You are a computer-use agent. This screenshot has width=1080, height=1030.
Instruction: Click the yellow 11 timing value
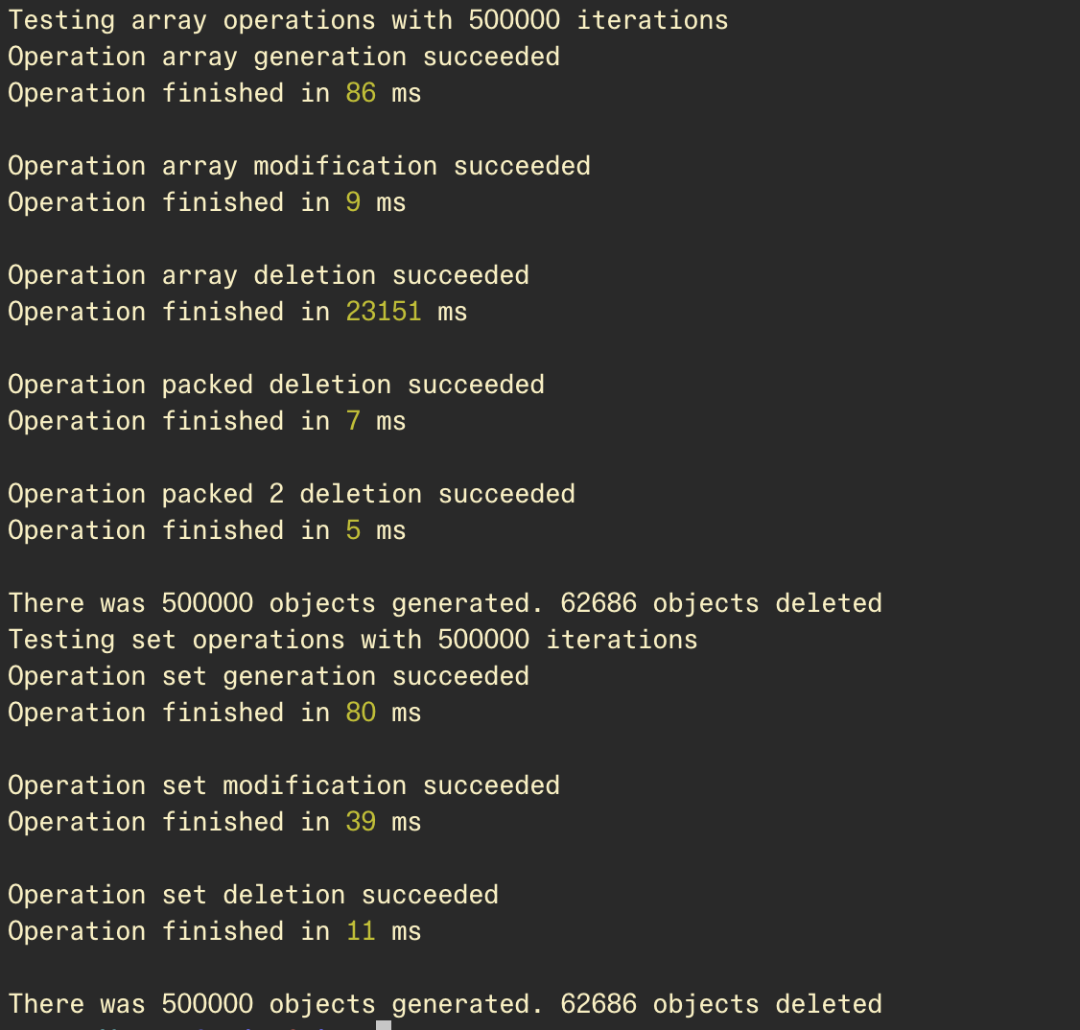(x=361, y=931)
